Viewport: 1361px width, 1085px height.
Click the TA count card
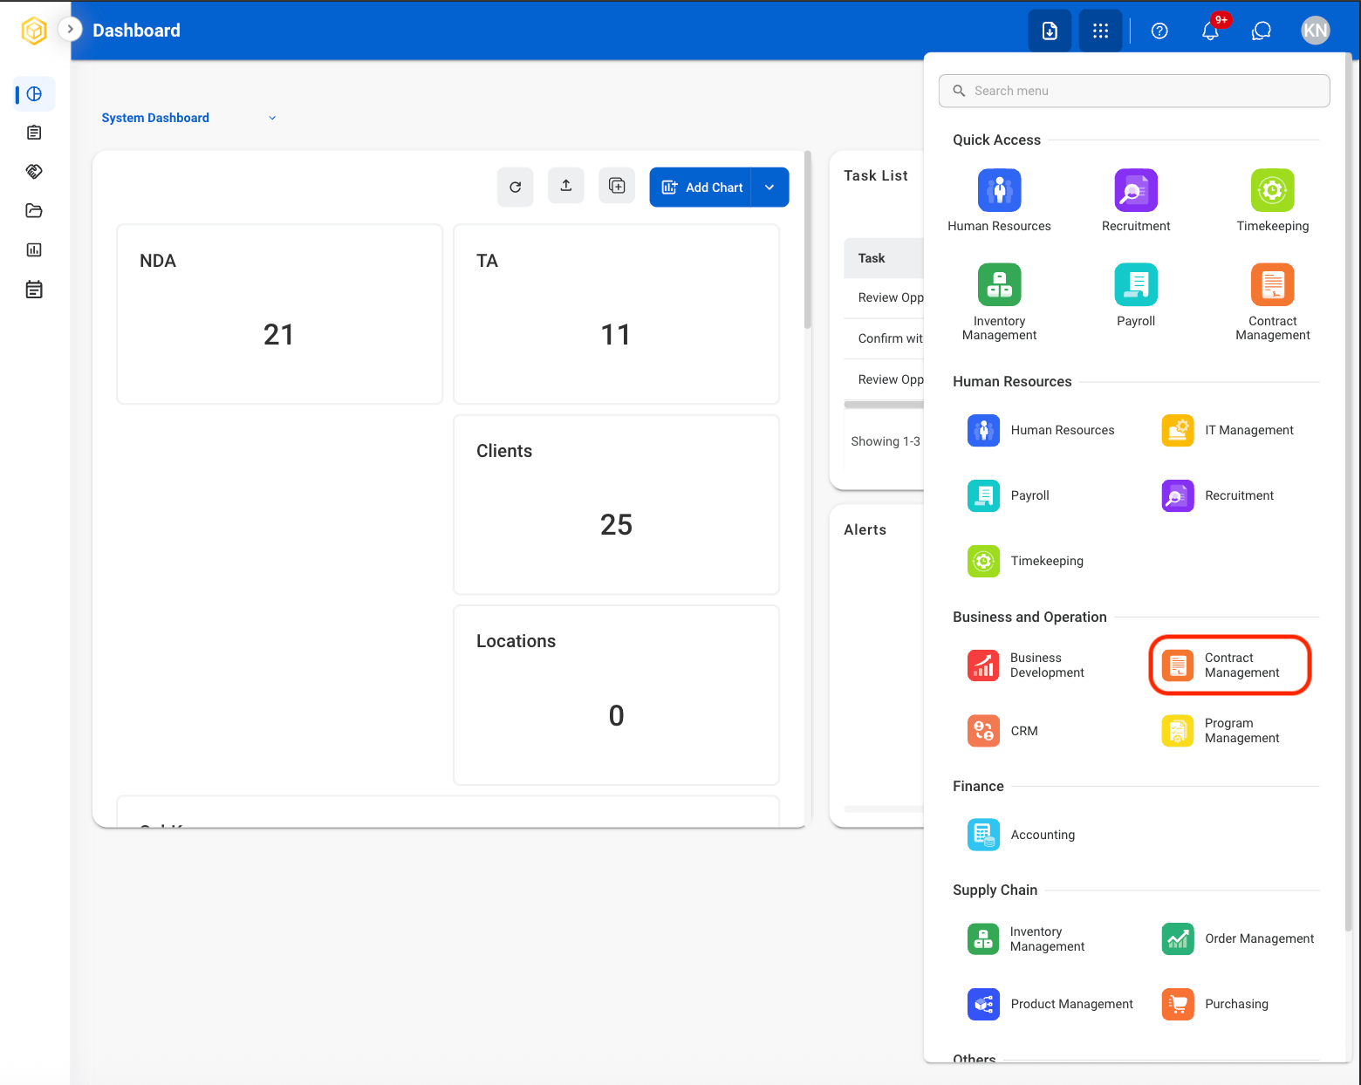pyautogui.click(x=616, y=314)
